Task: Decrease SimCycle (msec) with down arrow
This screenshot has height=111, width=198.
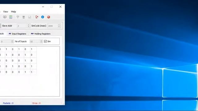Action: (59, 27)
